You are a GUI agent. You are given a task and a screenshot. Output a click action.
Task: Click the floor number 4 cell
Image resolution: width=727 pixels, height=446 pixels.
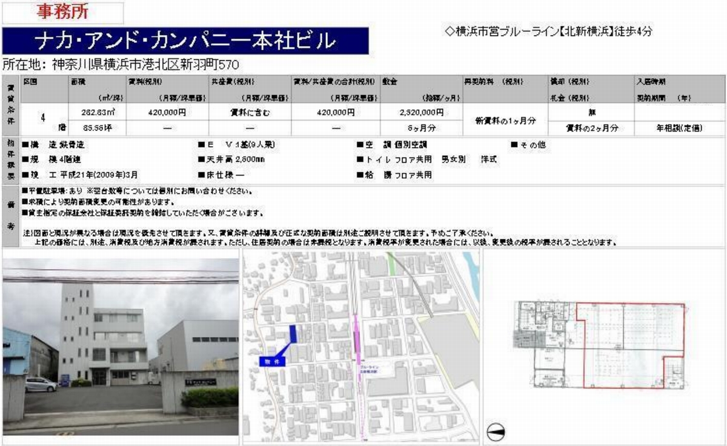(x=44, y=118)
